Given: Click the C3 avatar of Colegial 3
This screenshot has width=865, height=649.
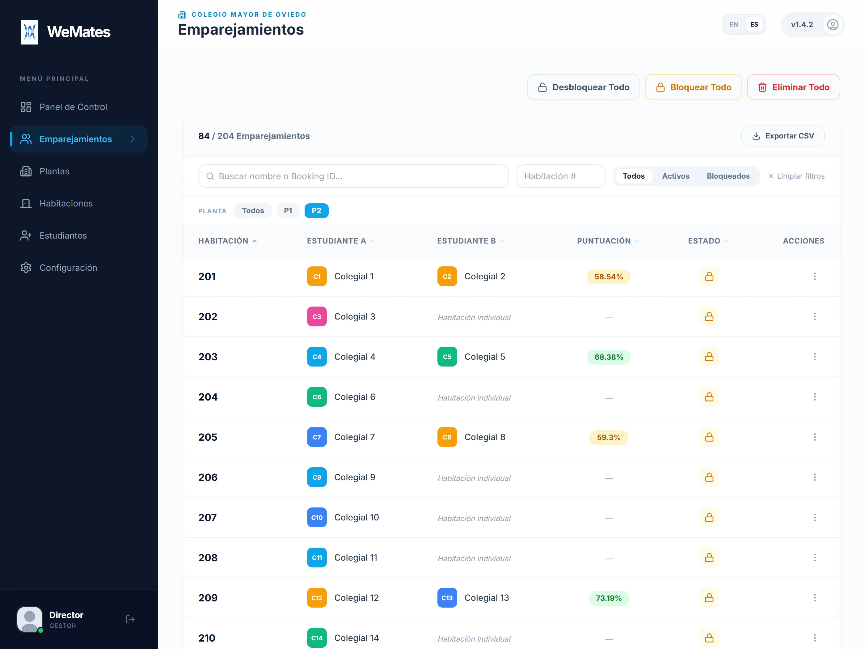Looking at the screenshot, I should (x=317, y=316).
